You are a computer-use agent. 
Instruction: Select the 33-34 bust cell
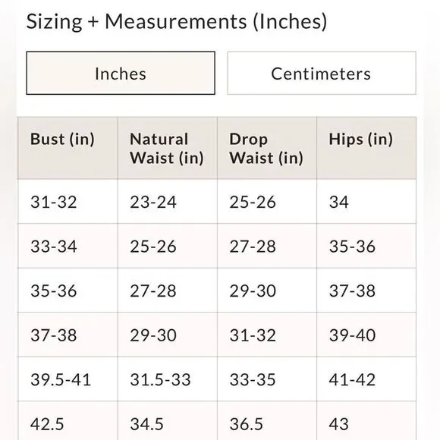click(x=68, y=246)
